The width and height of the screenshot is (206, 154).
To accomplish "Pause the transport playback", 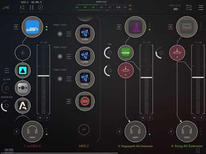I will [x=31, y=7].
